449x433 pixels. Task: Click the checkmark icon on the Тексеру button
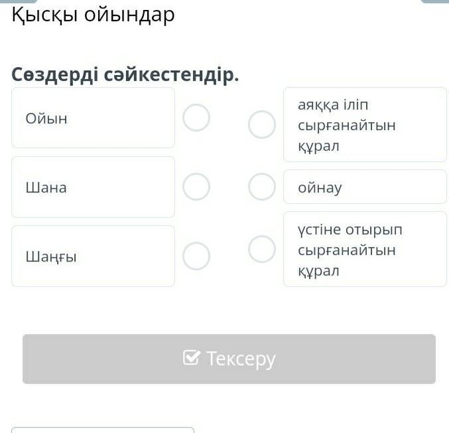[191, 358]
